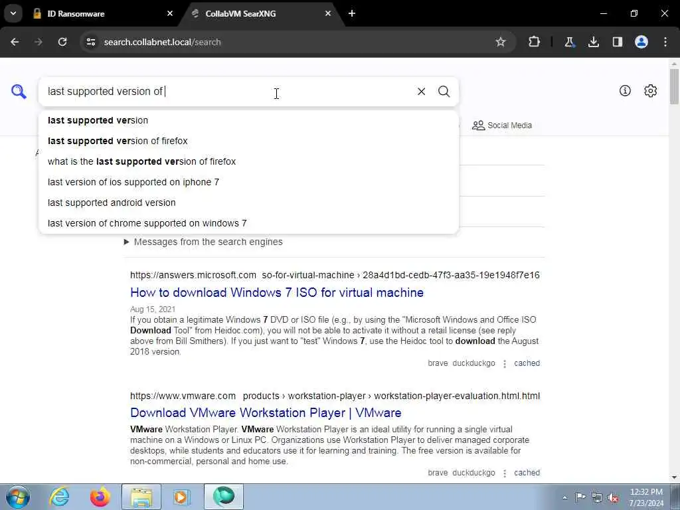Select 'last version of chrome supported on windows 7'
This screenshot has height=510, width=680.
coord(249,223)
